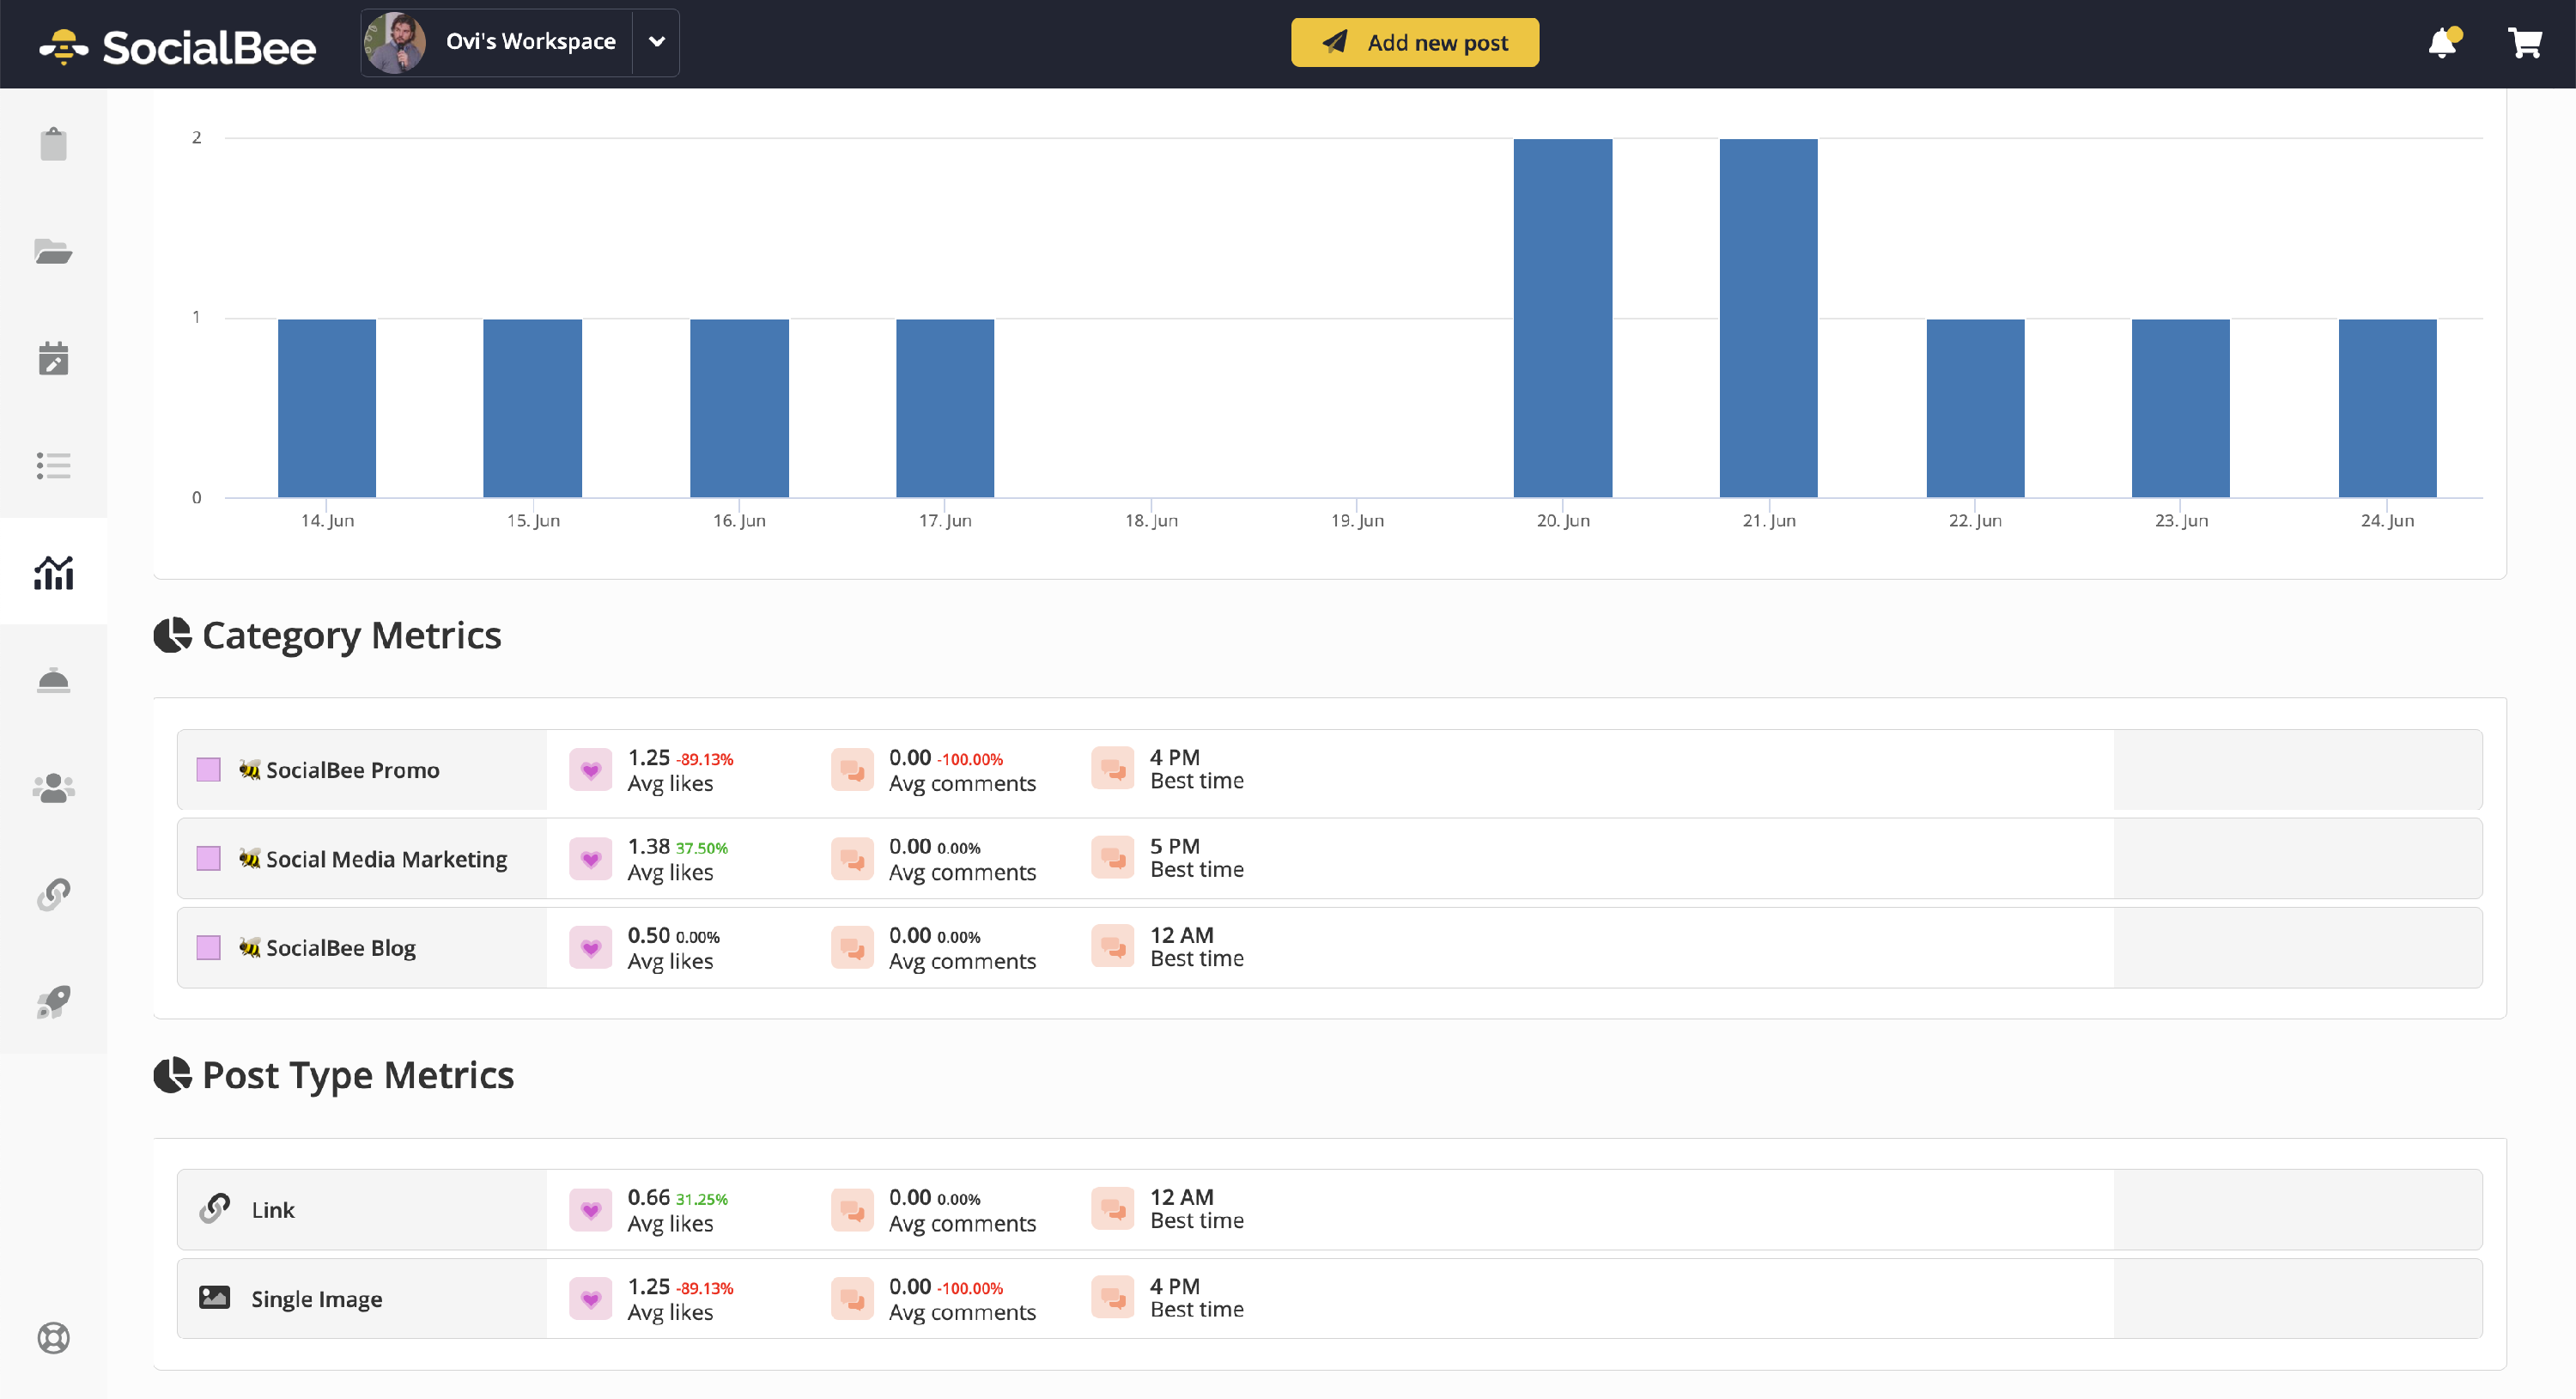The image size is (2576, 1399).
Task: Click the Social Media Marketing likes heart icon
Action: 590,858
